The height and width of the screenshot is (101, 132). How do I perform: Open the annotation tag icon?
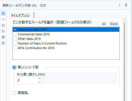[x=3, y=31]
